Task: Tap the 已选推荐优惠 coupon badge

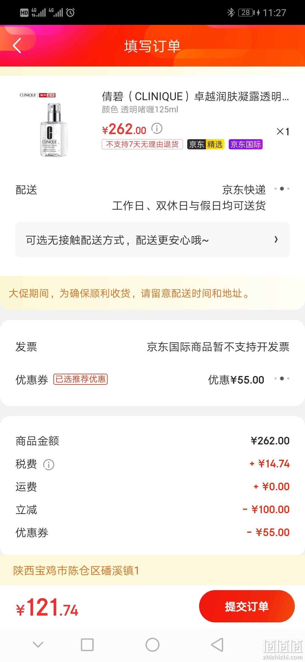Action: click(80, 379)
